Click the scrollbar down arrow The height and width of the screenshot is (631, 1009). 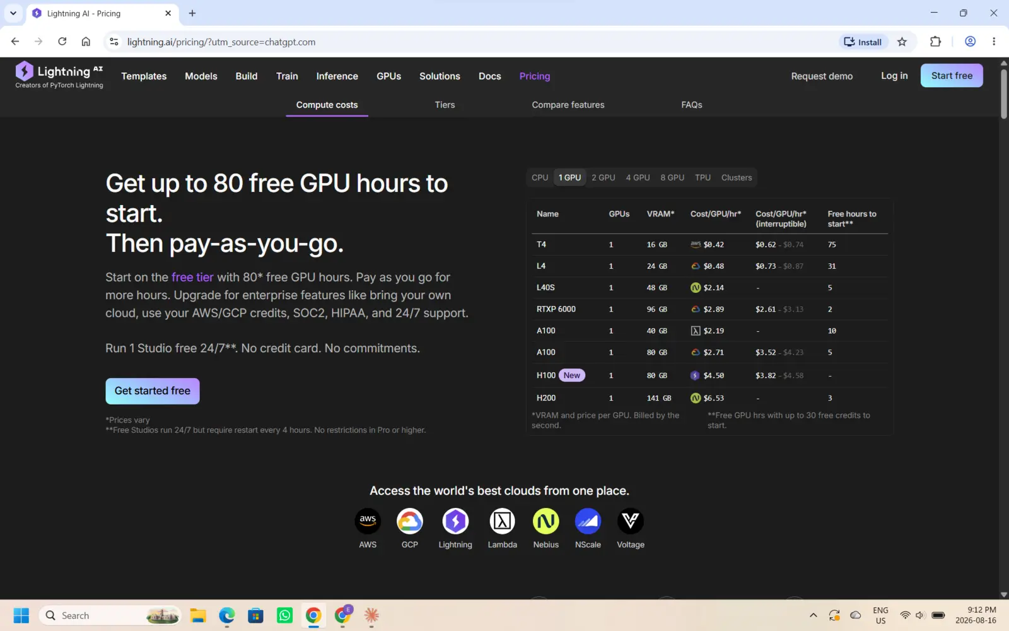tap(1003, 594)
